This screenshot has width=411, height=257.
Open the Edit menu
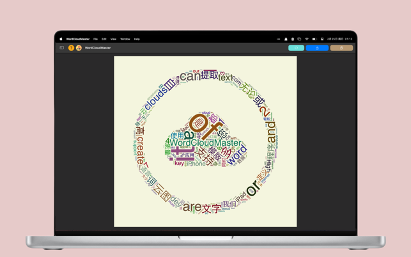pyautogui.click(x=104, y=39)
